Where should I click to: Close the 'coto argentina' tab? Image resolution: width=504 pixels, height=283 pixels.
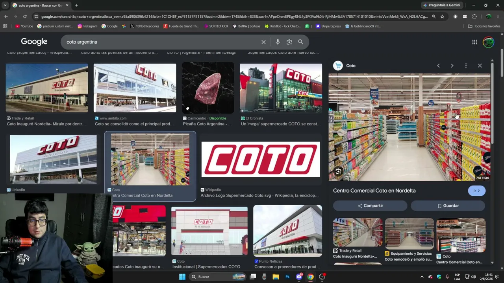point(67,5)
